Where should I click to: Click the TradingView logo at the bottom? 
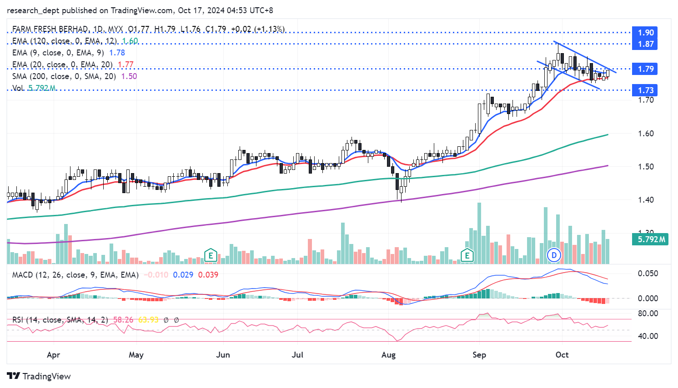(x=39, y=376)
